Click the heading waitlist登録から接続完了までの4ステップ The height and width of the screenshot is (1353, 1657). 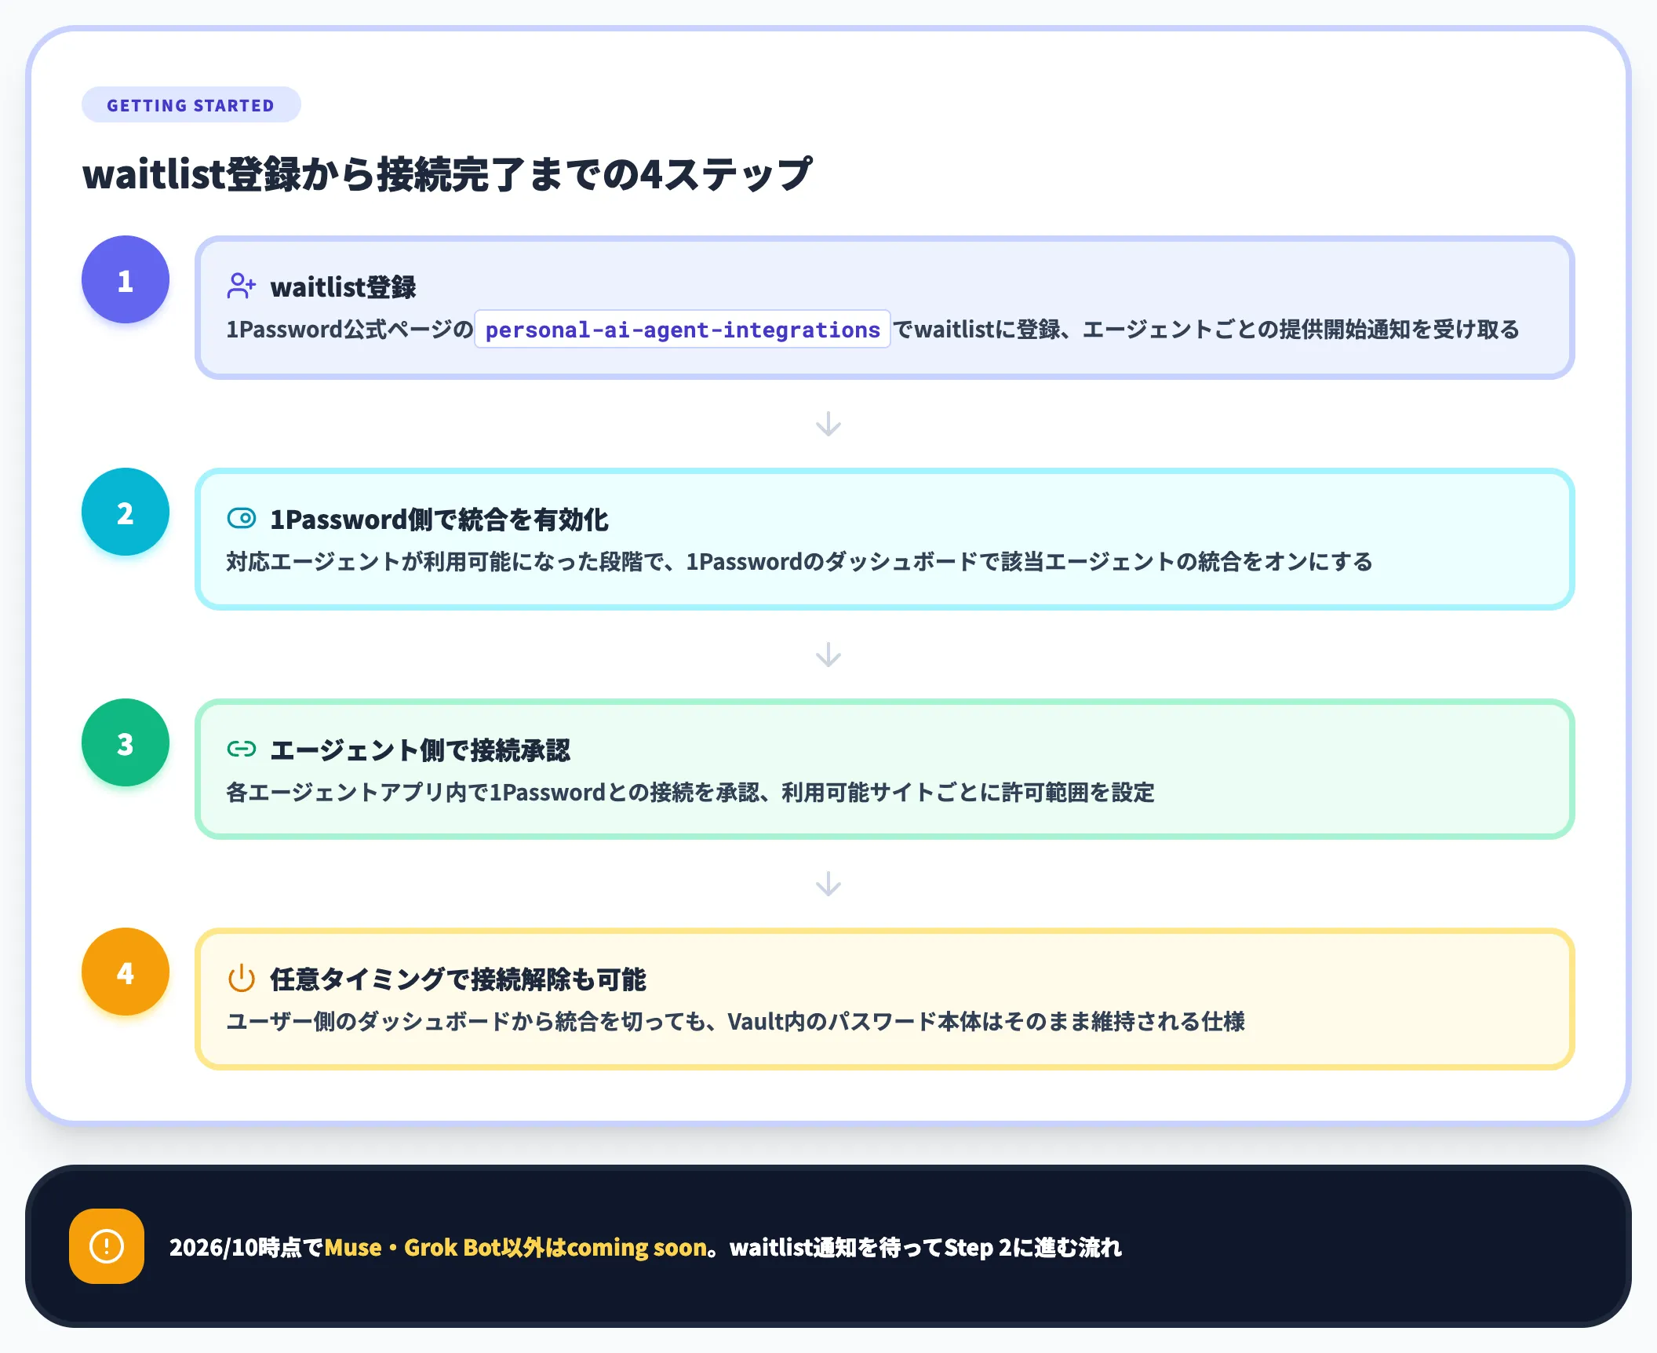pyautogui.click(x=447, y=174)
